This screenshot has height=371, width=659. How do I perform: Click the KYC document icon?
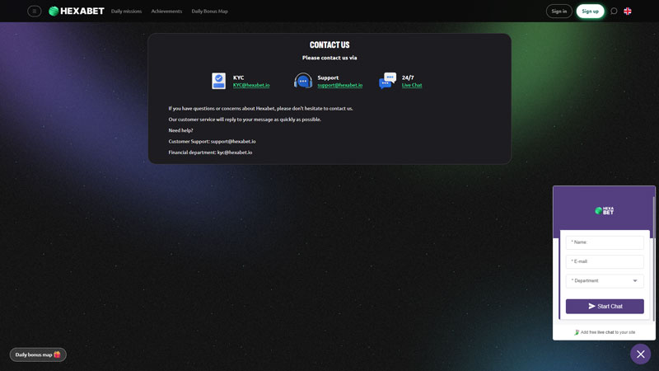[x=218, y=81]
